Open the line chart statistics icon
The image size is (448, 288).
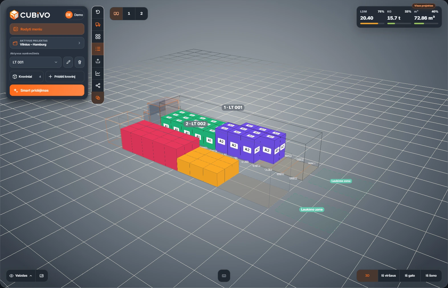pyautogui.click(x=98, y=73)
